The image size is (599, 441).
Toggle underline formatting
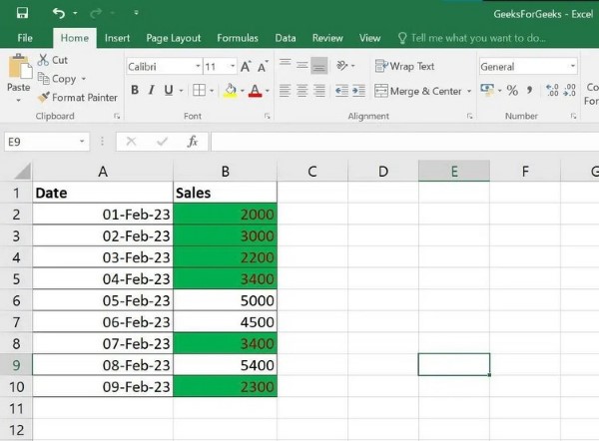click(x=169, y=90)
